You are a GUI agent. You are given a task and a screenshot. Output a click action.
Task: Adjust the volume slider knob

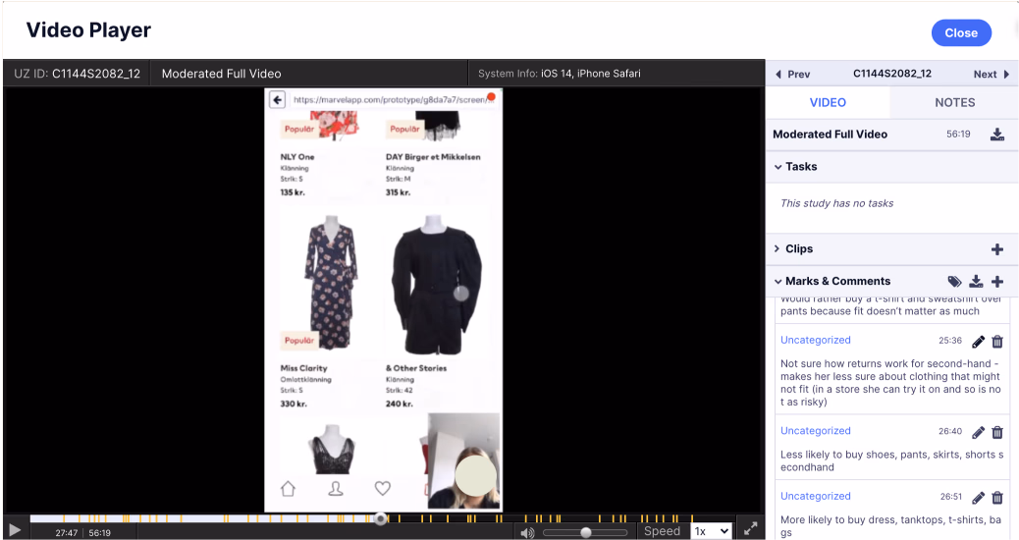tap(585, 532)
